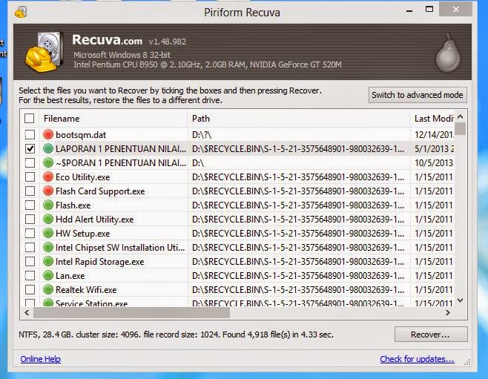Screen dimensions: 488x379
Task: Toggle the select-all checkbox in header
Action: [29, 118]
